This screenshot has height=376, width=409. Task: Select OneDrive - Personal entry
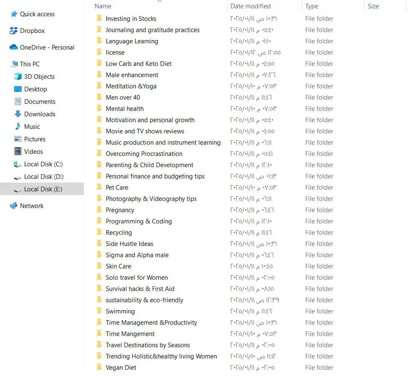coord(47,47)
